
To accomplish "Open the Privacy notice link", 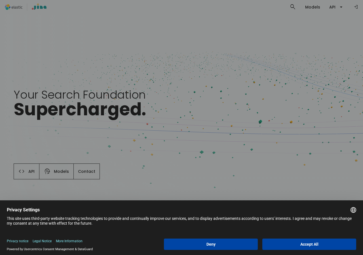I will (x=18, y=241).
